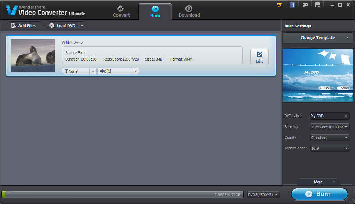
Task: Open the shopping cart store icon
Action: point(279,5)
